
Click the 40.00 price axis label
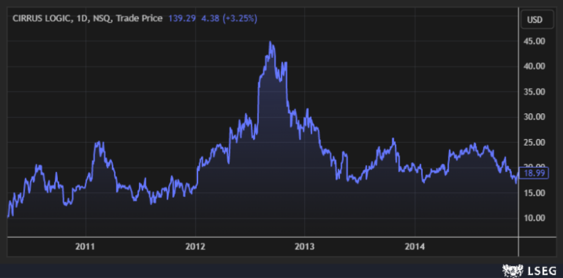534,66
